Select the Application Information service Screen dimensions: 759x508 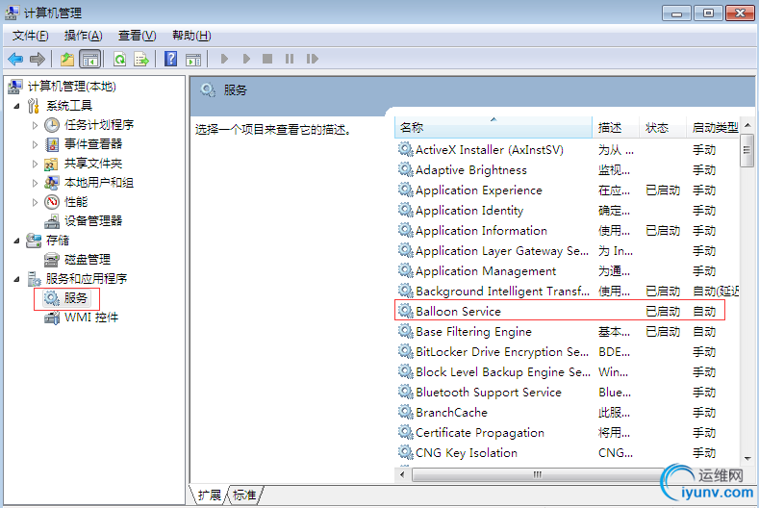568,231
